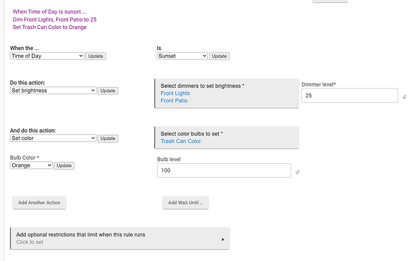
Task: Open the Orange bulb color dropdown
Action: [31, 165]
